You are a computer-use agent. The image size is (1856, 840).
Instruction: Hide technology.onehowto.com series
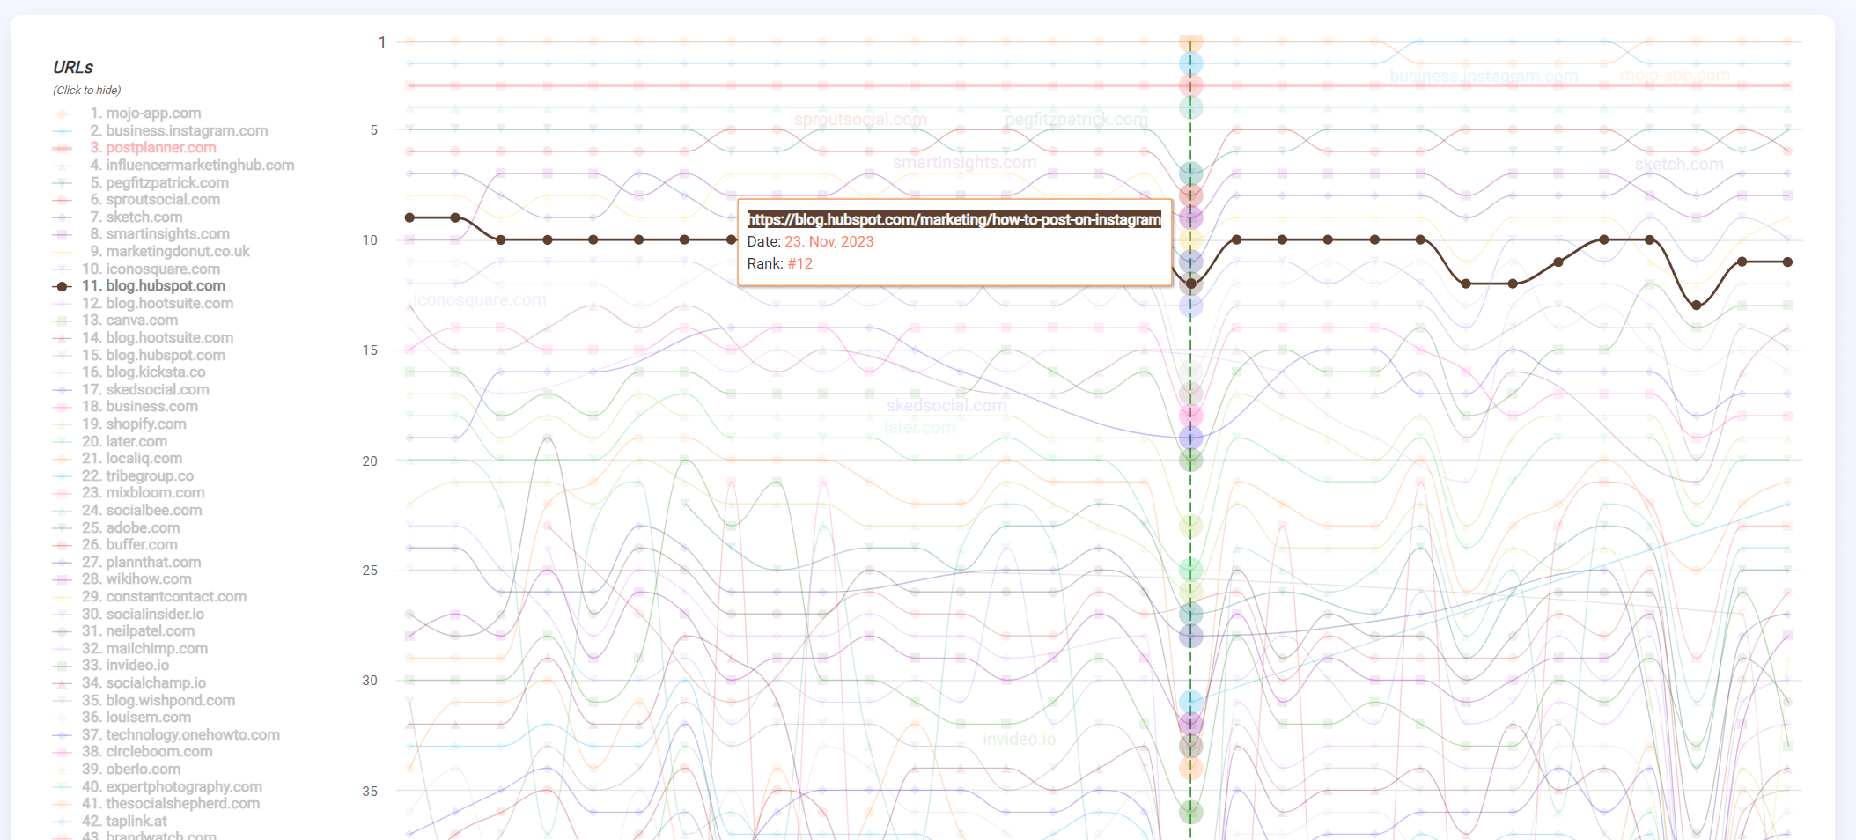(x=166, y=734)
